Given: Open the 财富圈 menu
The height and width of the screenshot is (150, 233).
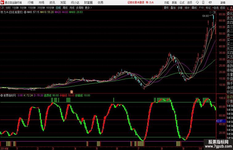Looking at the screenshot, I should (88, 2).
